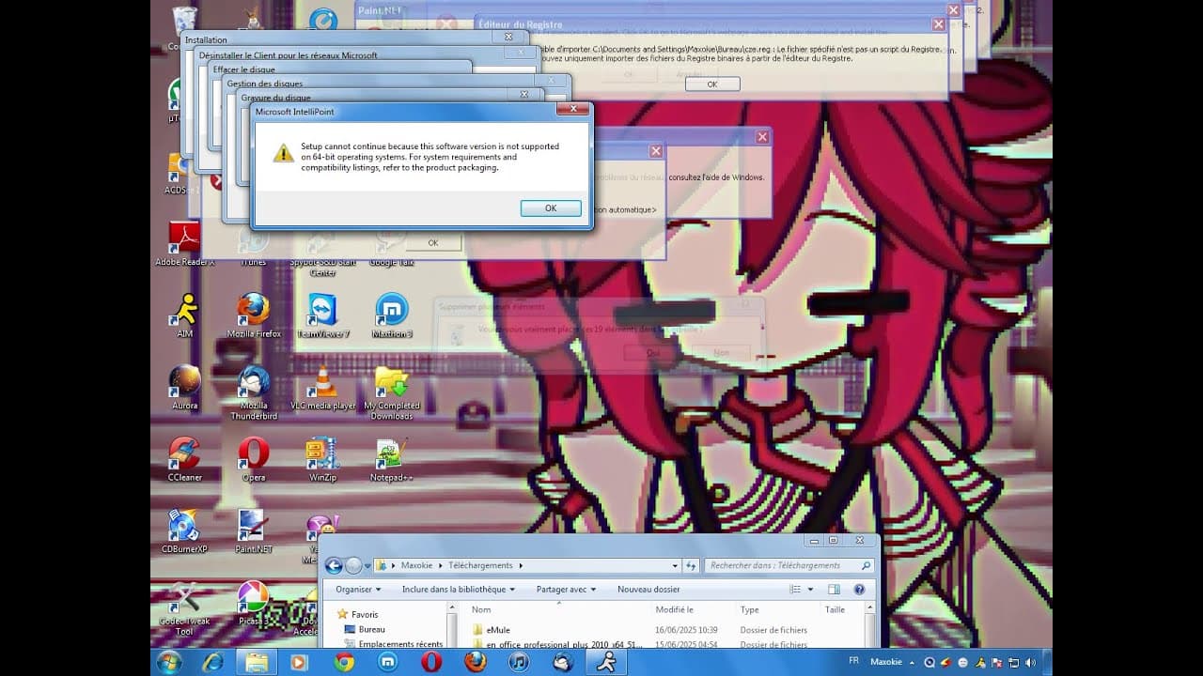Click Nouveau dossier in the Explorer toolbar
This screenshot has width=1203, height=676.
point(648,590)
